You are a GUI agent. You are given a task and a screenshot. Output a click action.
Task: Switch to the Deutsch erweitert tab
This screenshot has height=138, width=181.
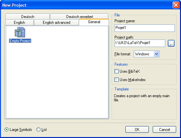[79, 16]
